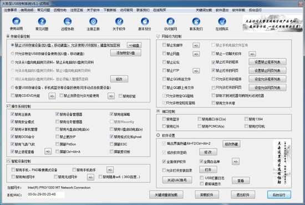The image size is (305, 205).
Task: Click 软件退出 in the menu bar
Action: pyautogui.click(x=222, y=10)
